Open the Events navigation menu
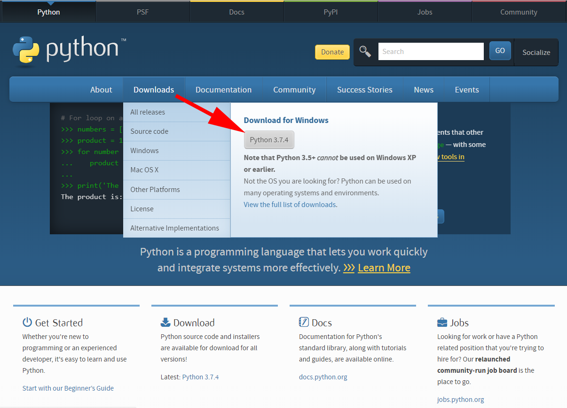This screenshot has height=408, width=567. 467,90
